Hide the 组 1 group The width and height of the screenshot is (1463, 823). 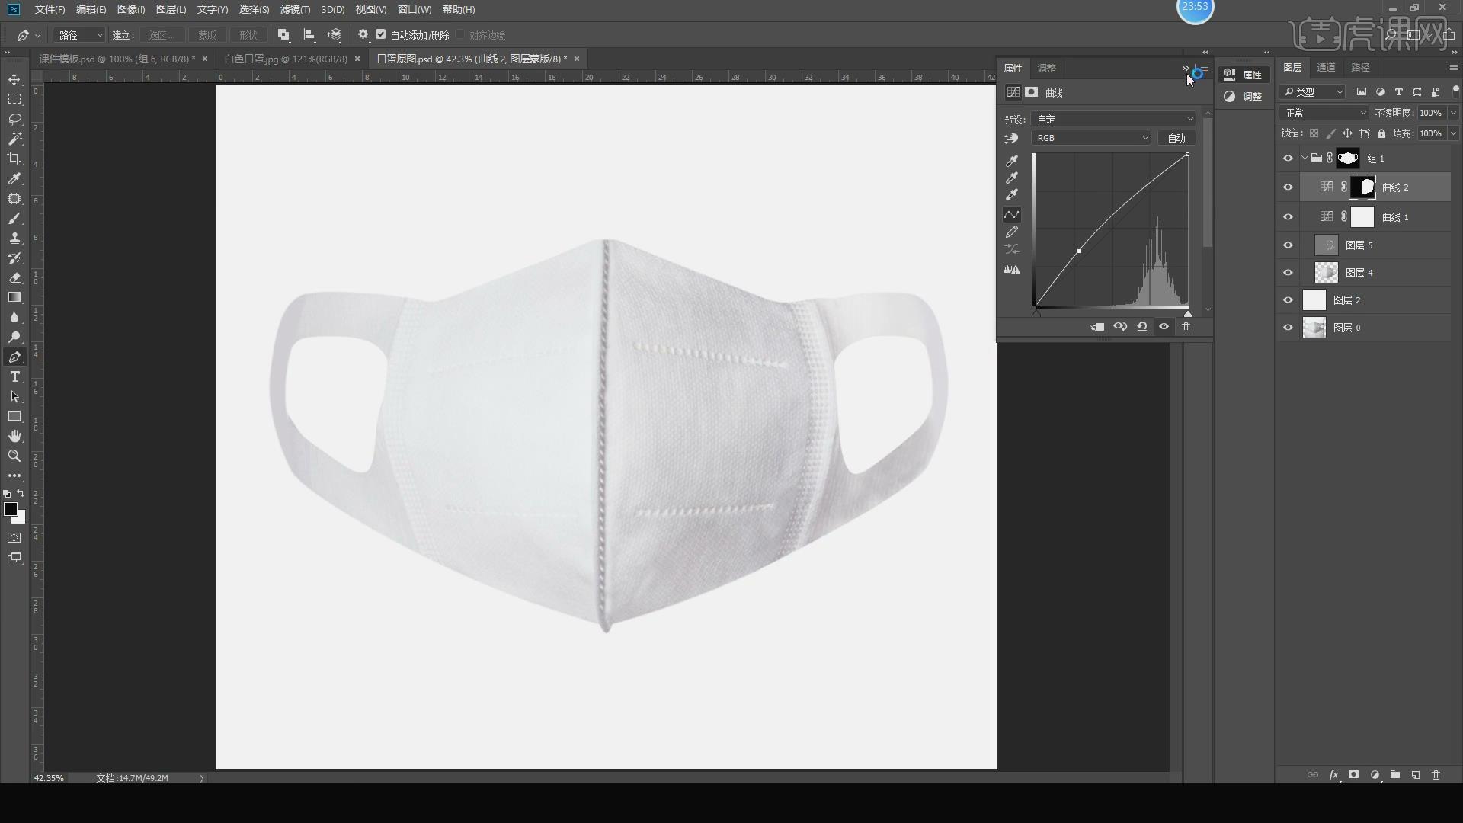coord(1289,159)
